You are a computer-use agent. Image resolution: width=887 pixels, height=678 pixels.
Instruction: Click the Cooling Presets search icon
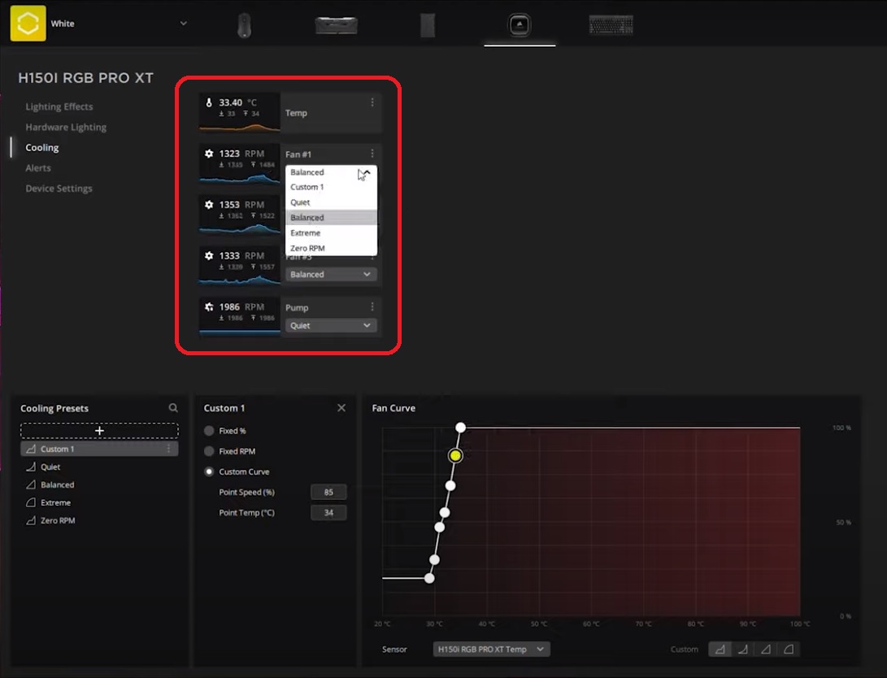[173, 407]
